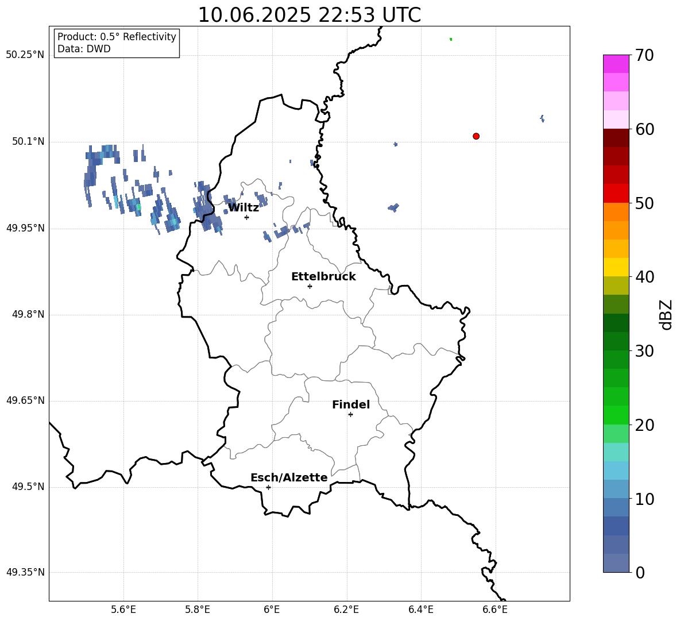
Task: Click the bright green colorbar segment at 20
Action: tap(616, 415)
